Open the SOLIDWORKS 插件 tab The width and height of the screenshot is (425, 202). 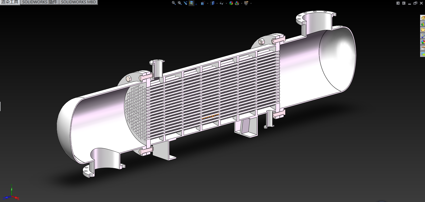coord(40,2)
